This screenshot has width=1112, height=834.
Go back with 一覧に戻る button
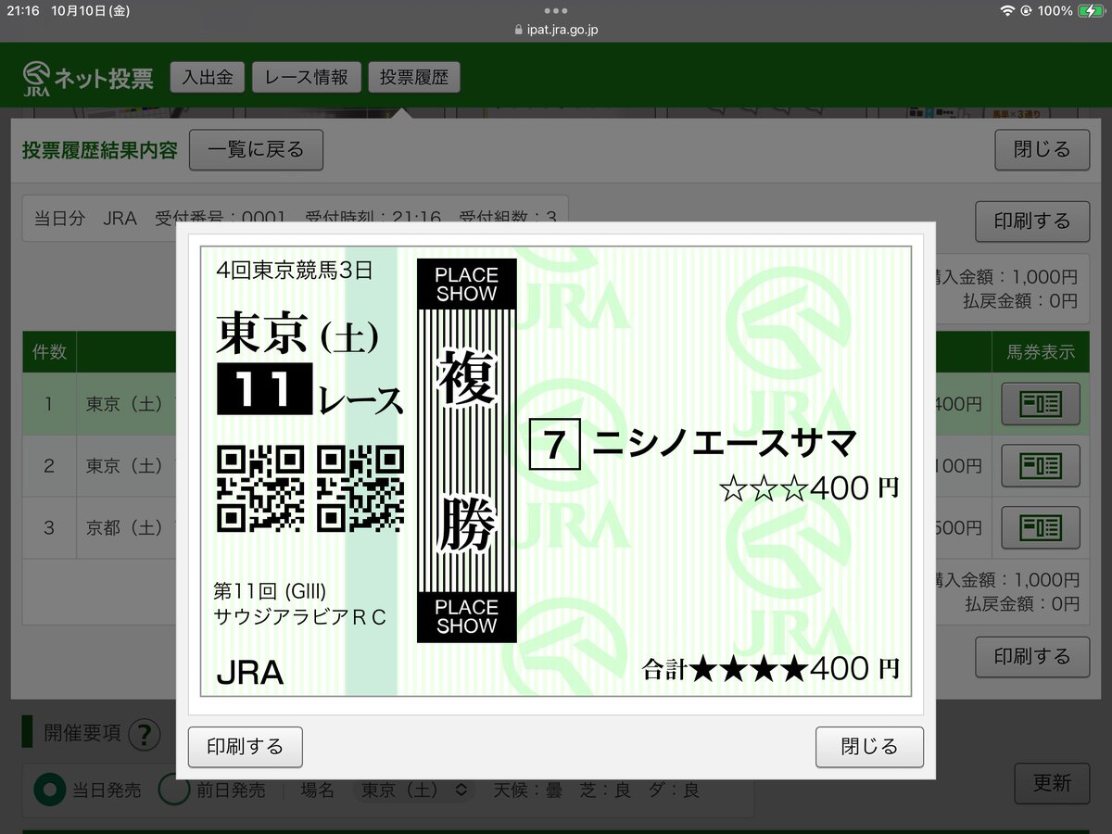[x=256, y=150]
